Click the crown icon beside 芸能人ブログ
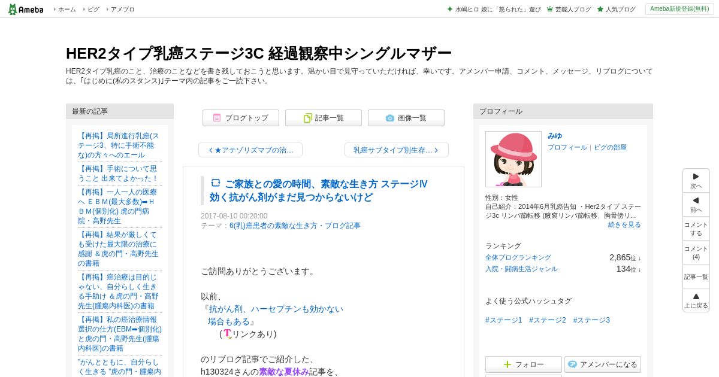The width and height of the screenshot is (719, 377). (549, 9)
